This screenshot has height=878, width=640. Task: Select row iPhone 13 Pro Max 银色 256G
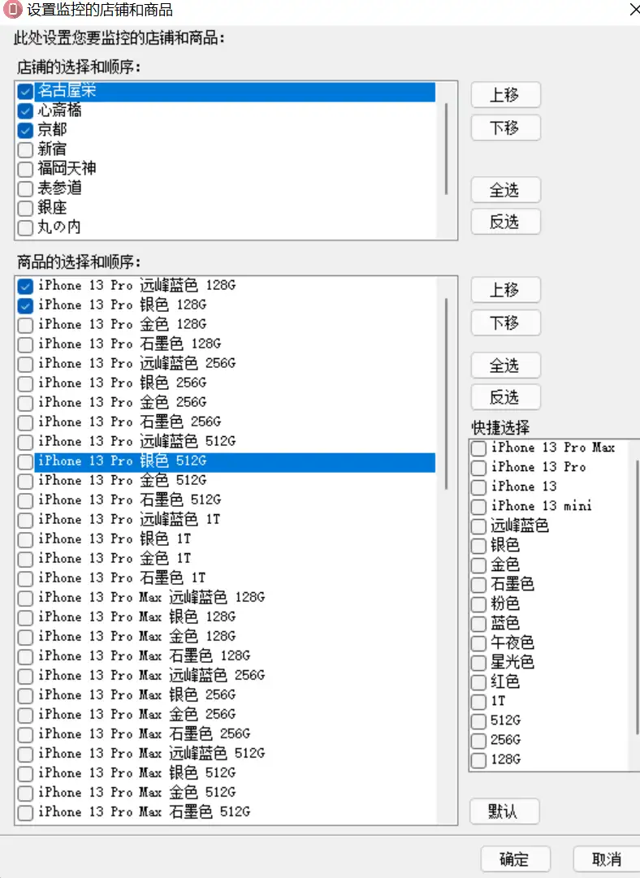pos(226,695)
